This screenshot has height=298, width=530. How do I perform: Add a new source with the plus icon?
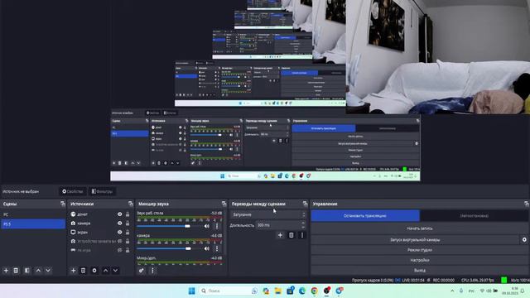click(73, 271)
